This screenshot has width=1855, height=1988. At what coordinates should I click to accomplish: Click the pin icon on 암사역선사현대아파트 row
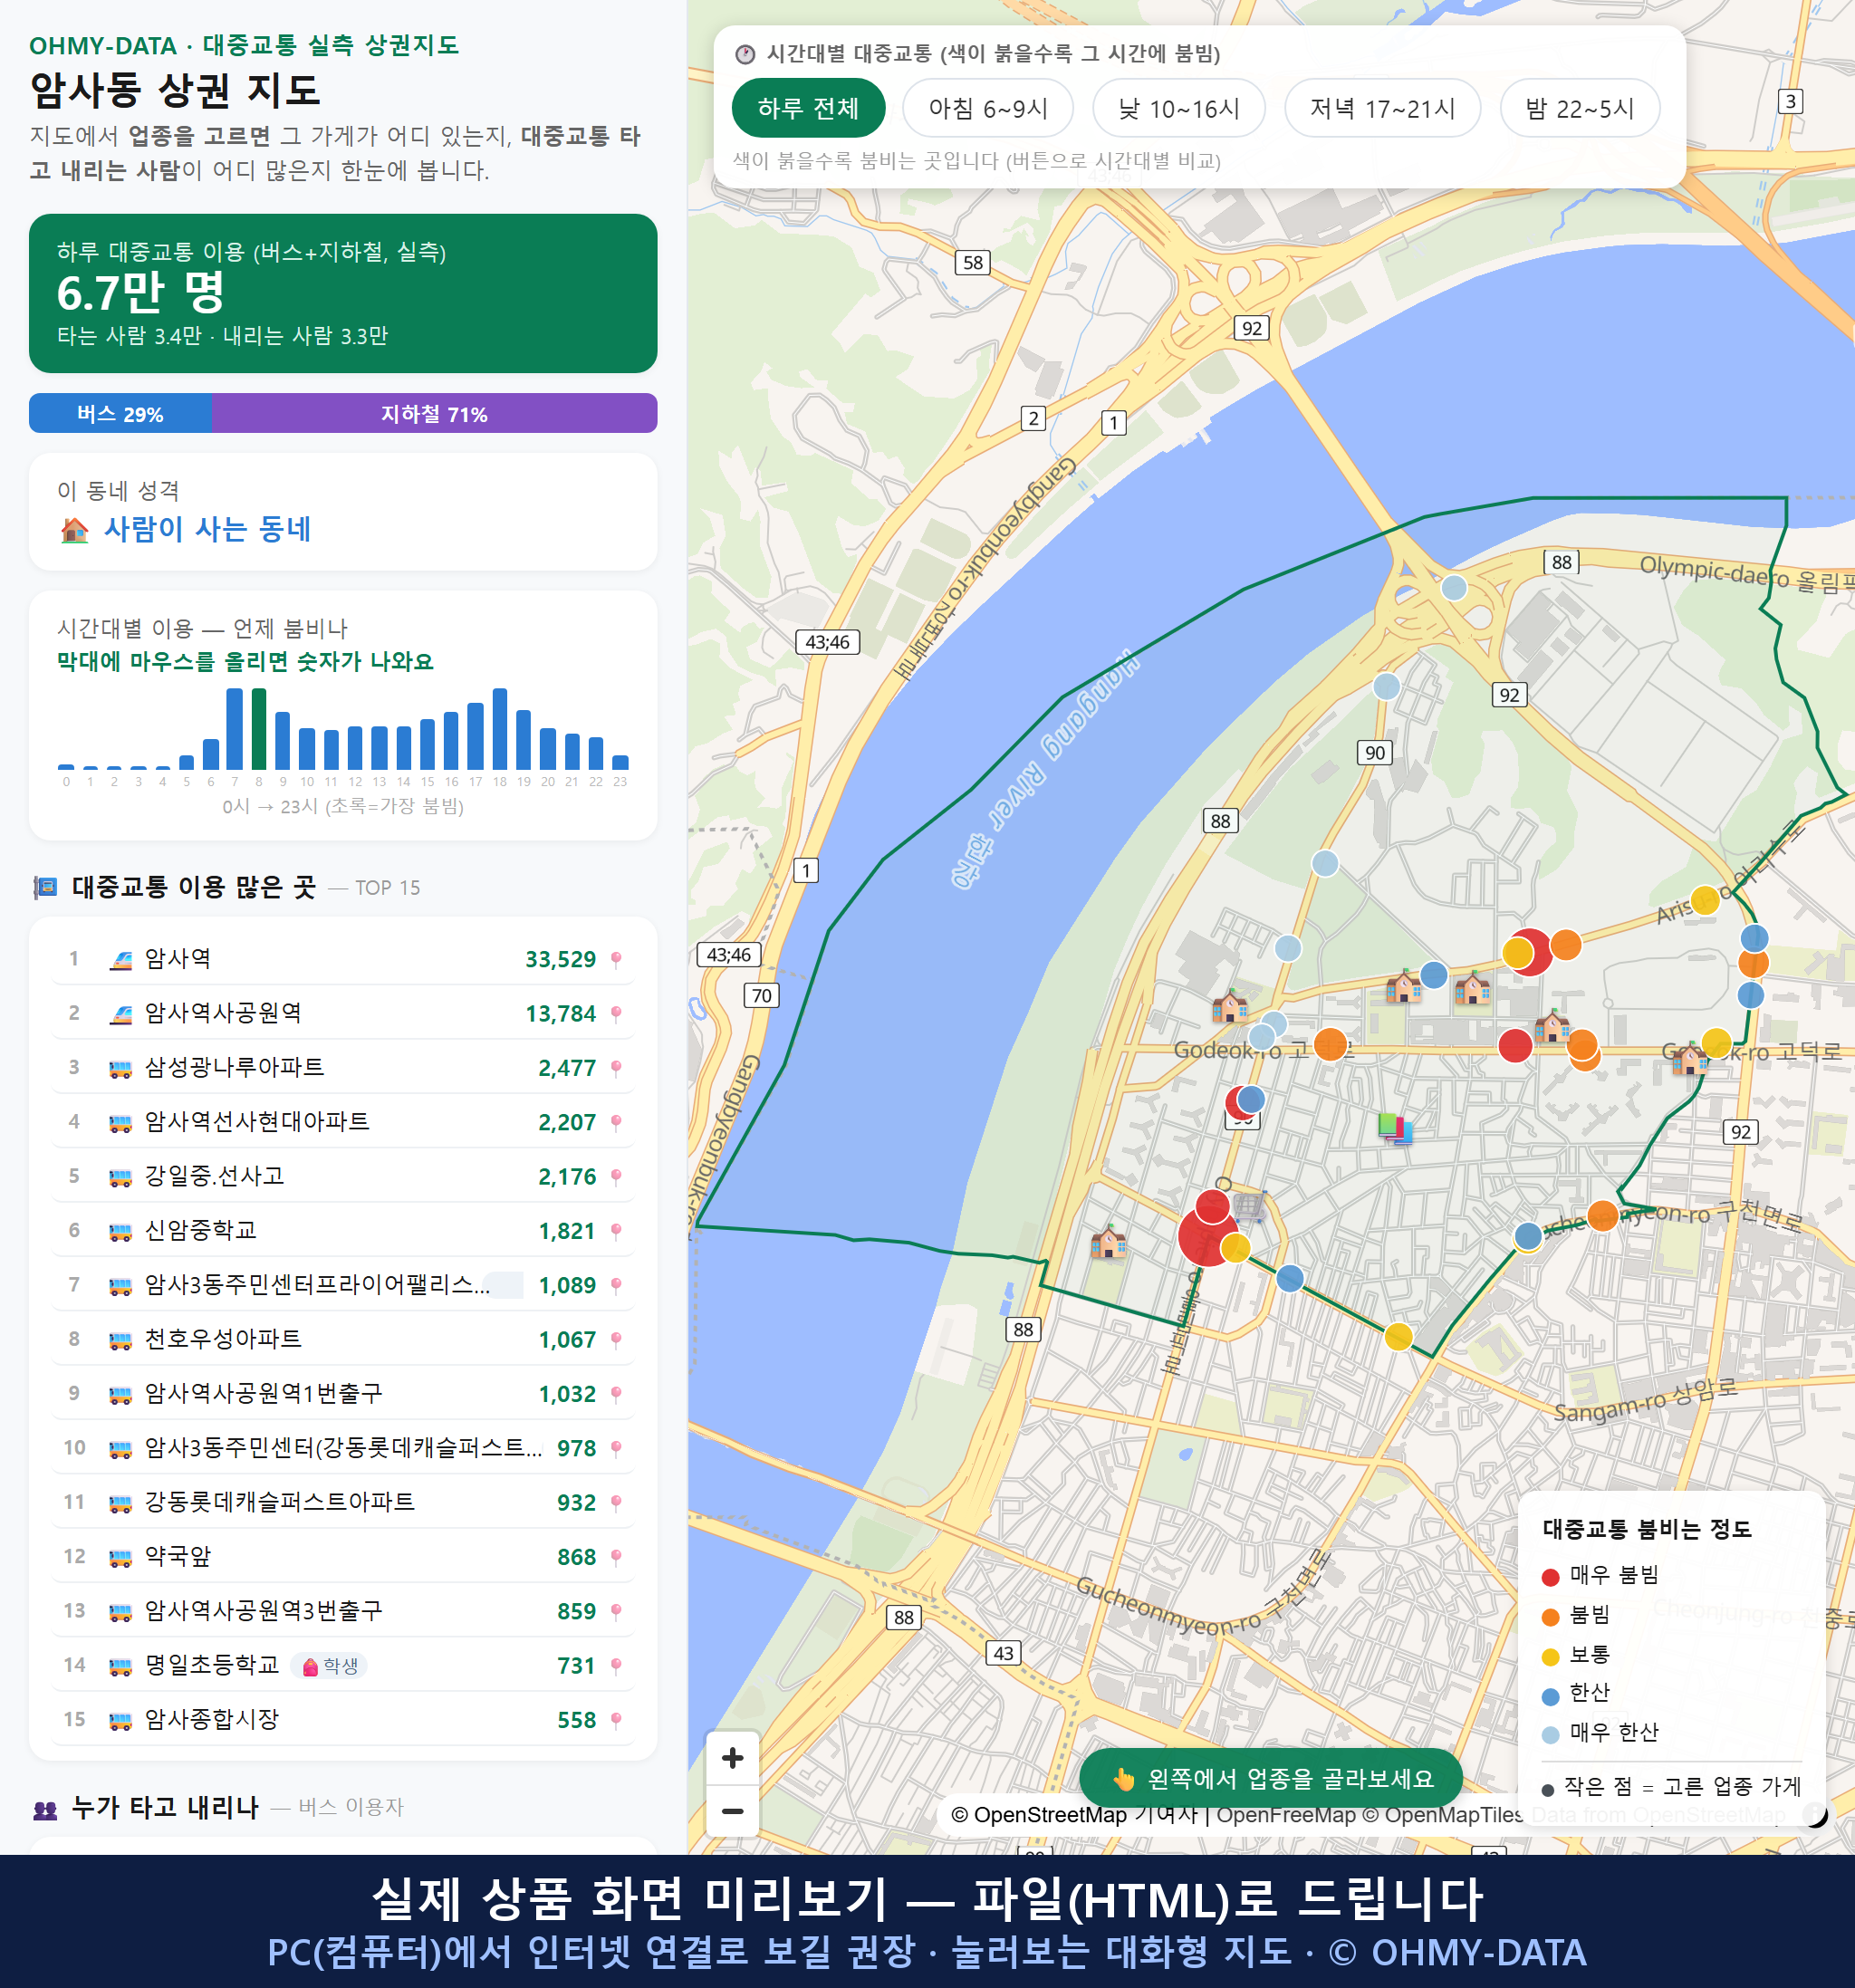(x=616, y=1122)
